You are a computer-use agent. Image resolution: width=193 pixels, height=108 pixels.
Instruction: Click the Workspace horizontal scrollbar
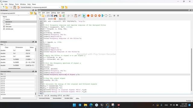[14, 68]
